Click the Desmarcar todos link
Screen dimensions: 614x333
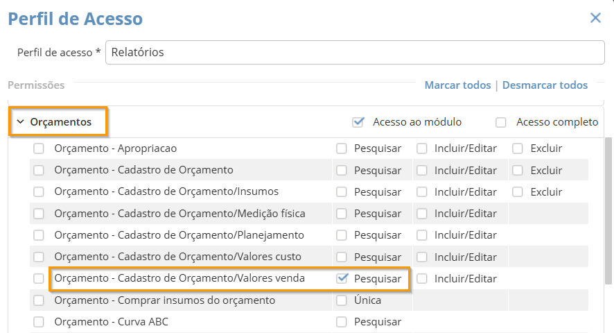545,85
